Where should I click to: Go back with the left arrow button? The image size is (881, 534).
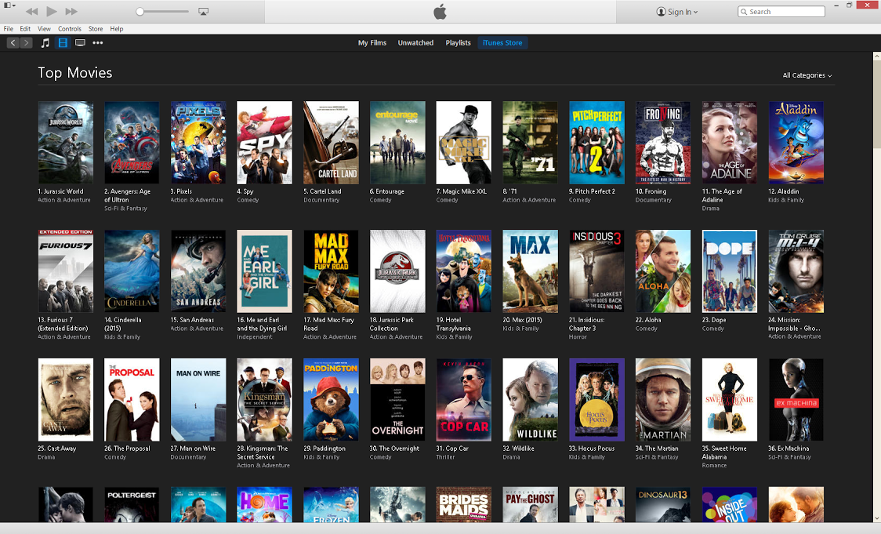click(x=13, y=42)
